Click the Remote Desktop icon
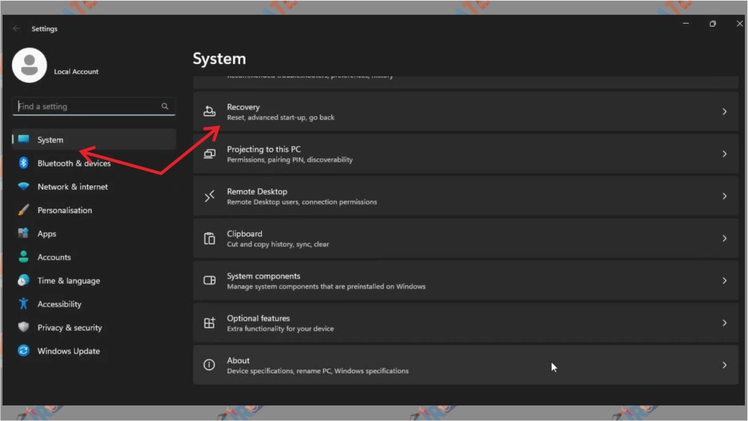The height and width of the screenshot is (421, 748). click(x=210, y=196)
